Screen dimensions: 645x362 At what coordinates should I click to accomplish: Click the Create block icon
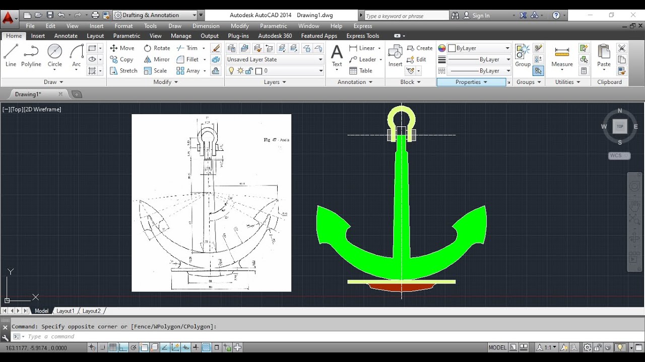click(420, 48)
